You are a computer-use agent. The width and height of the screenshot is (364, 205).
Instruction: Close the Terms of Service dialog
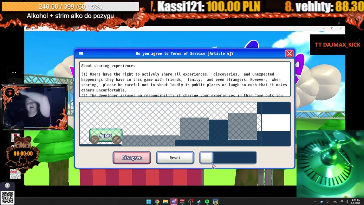[x=289, y=54]
